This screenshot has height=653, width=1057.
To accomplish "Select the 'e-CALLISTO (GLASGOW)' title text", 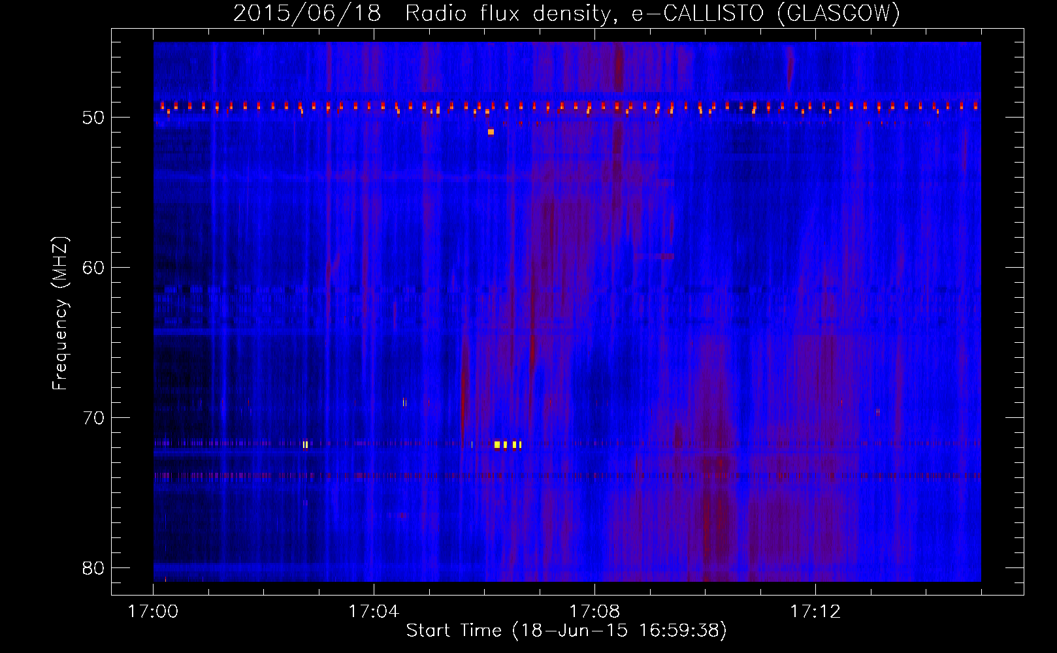I will (766, 13).
